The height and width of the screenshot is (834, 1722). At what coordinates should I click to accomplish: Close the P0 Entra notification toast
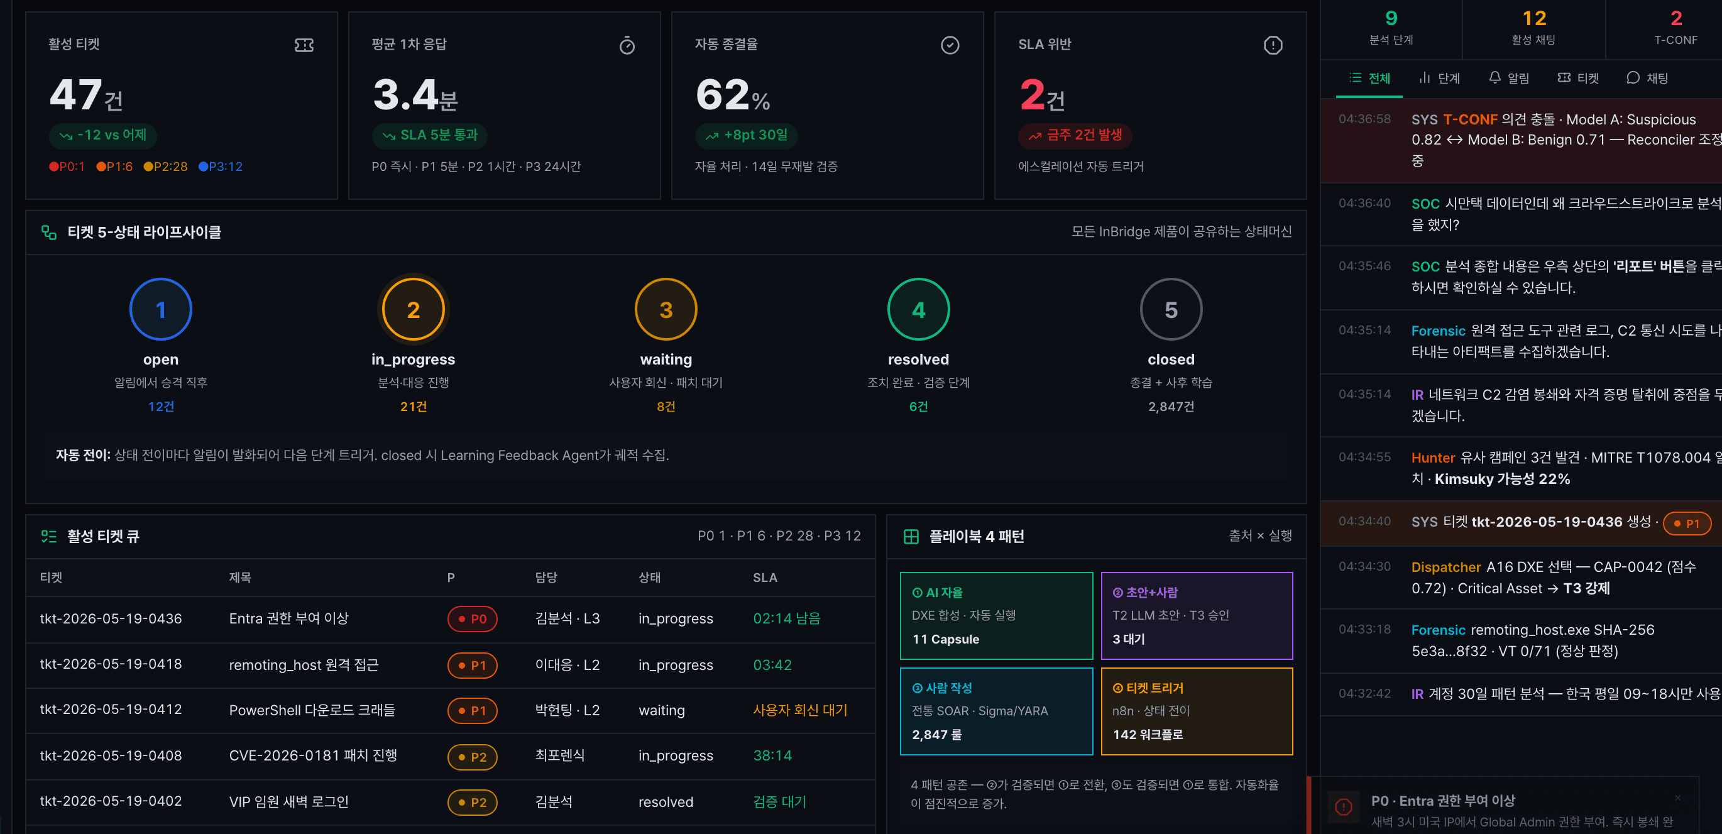(1677, 798)
